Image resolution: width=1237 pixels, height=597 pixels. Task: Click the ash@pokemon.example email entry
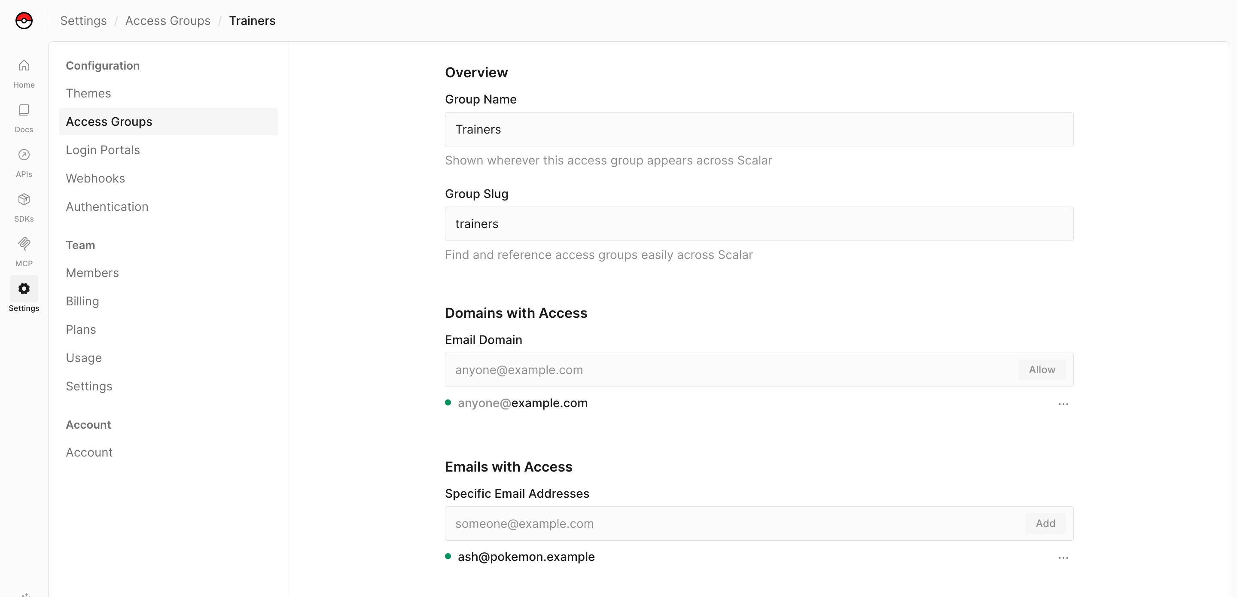pos(526,557)
